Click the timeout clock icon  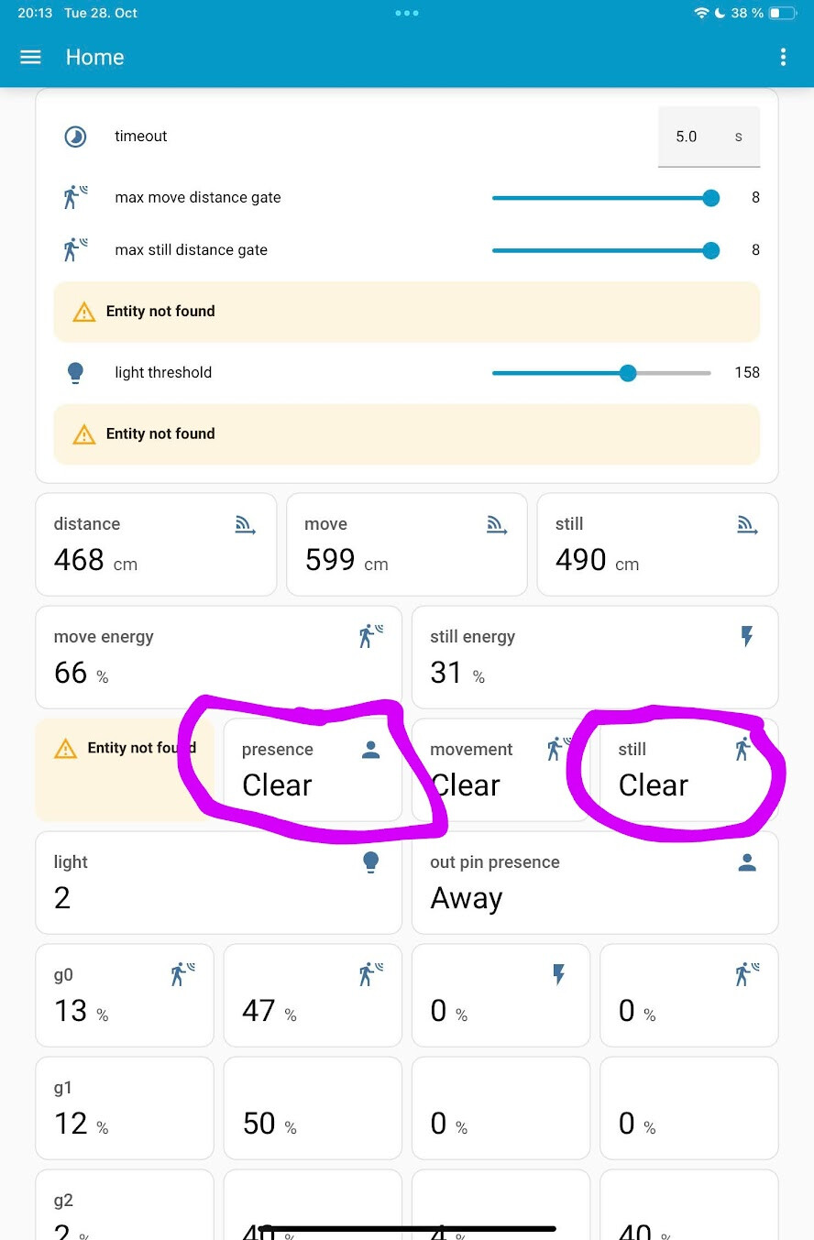pos(75,137)
